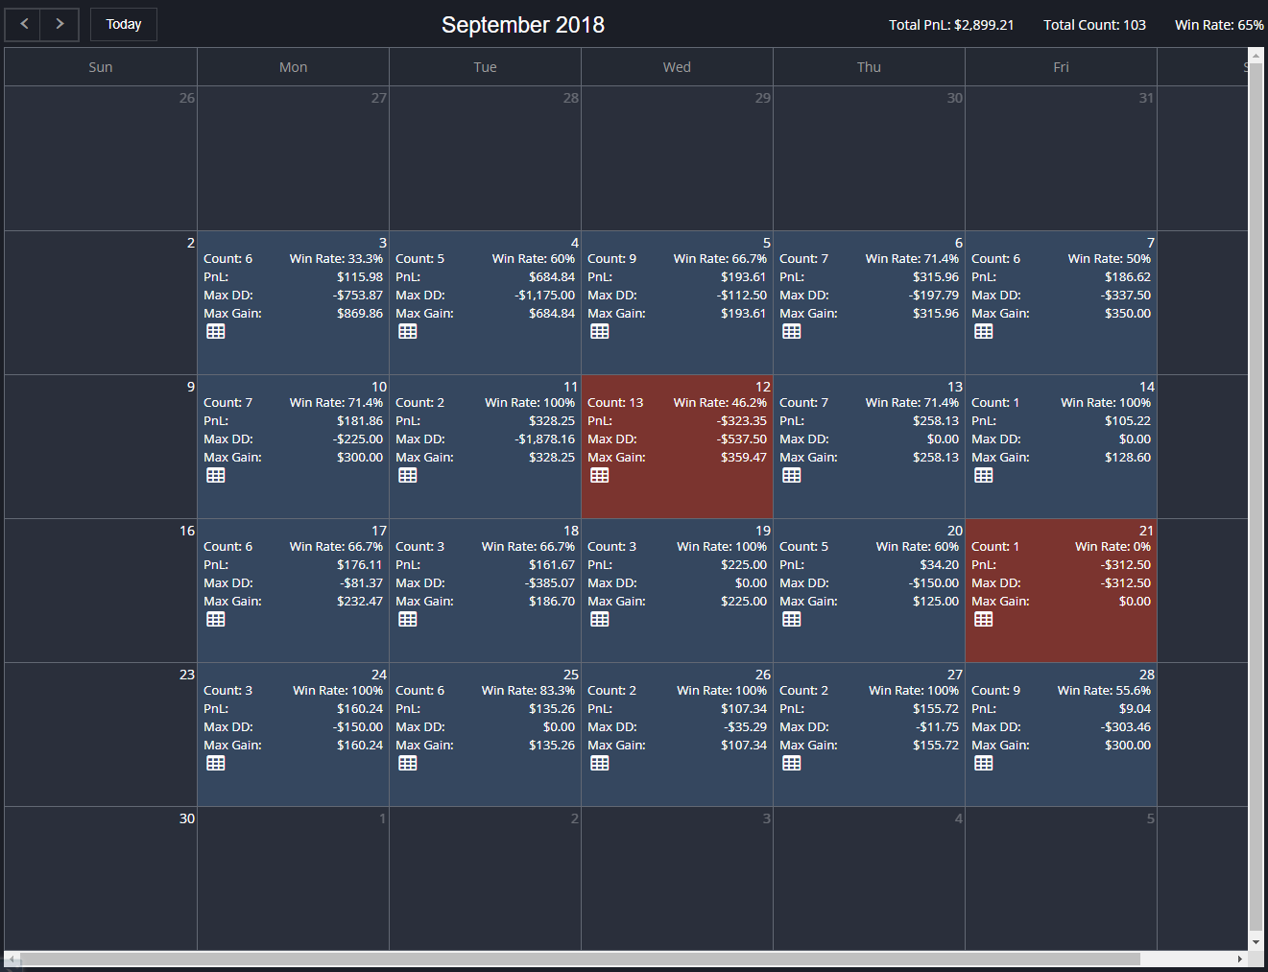This screenshot has height=972, width=1268.
Task: Click PnL value $684.84 on September 4
Action: [x=552, y=277]
